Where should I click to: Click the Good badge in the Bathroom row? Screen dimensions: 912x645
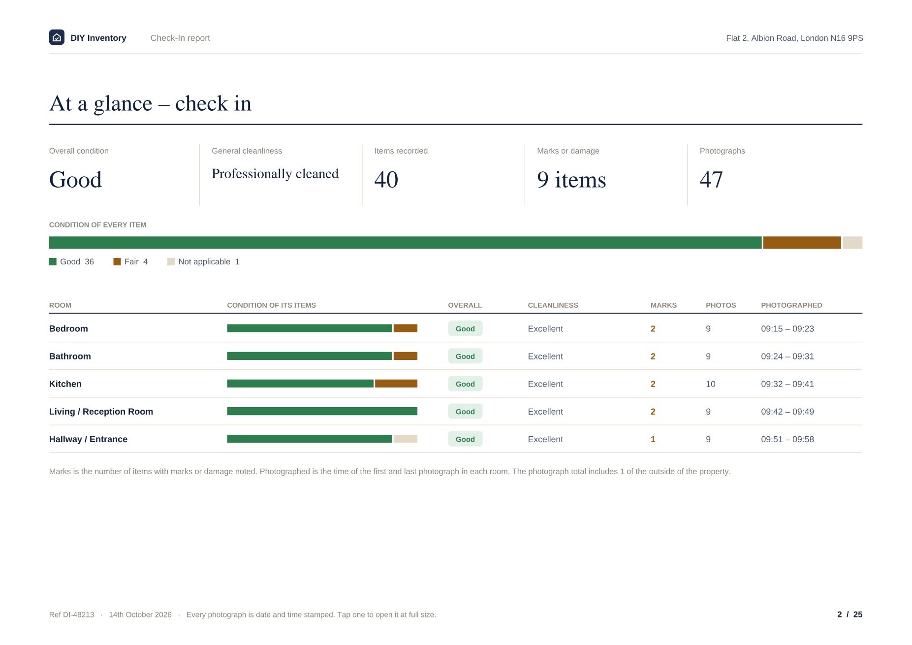tap(465, 356)
